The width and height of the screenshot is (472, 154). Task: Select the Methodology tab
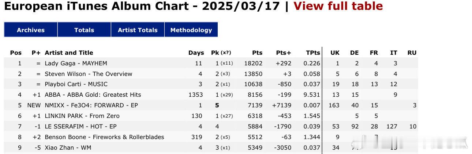pos(191,30)
